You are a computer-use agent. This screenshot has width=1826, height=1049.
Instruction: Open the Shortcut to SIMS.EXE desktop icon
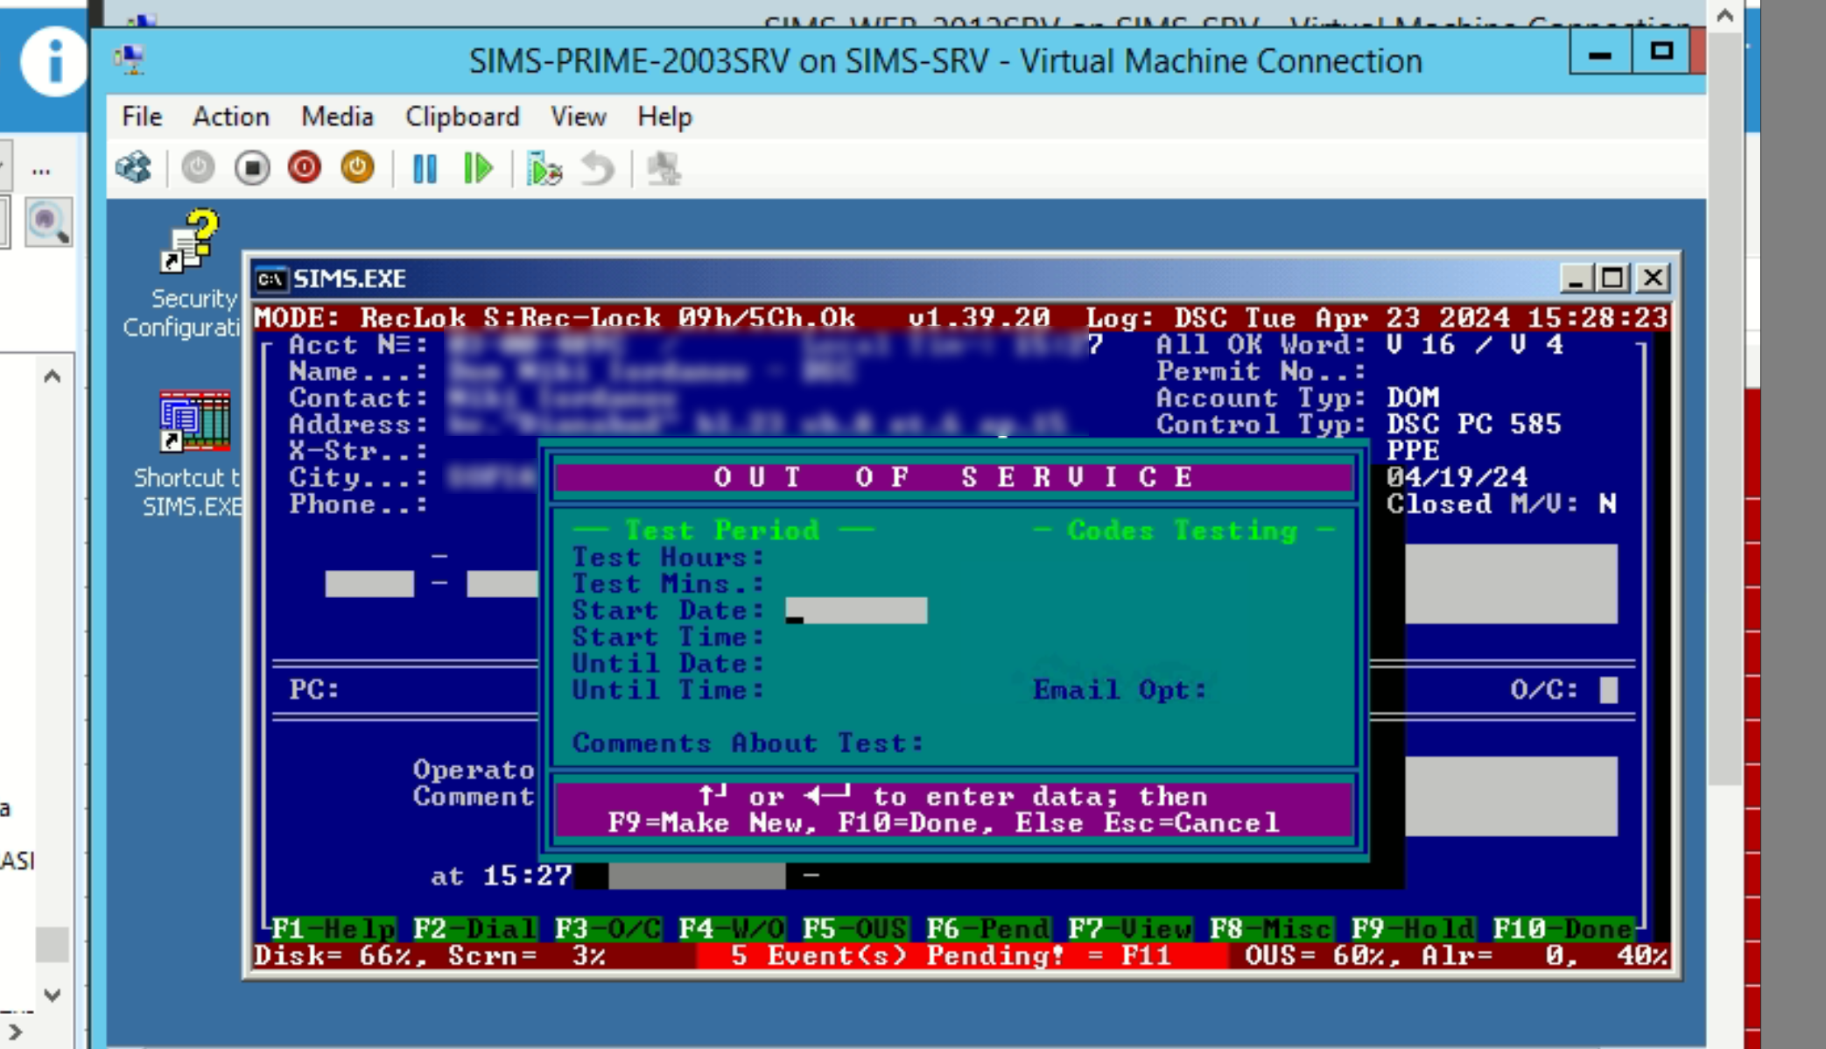pos(193,454)
